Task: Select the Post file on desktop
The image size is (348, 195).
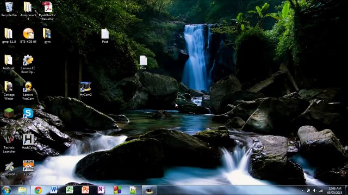Action: [x=105, y=36]
